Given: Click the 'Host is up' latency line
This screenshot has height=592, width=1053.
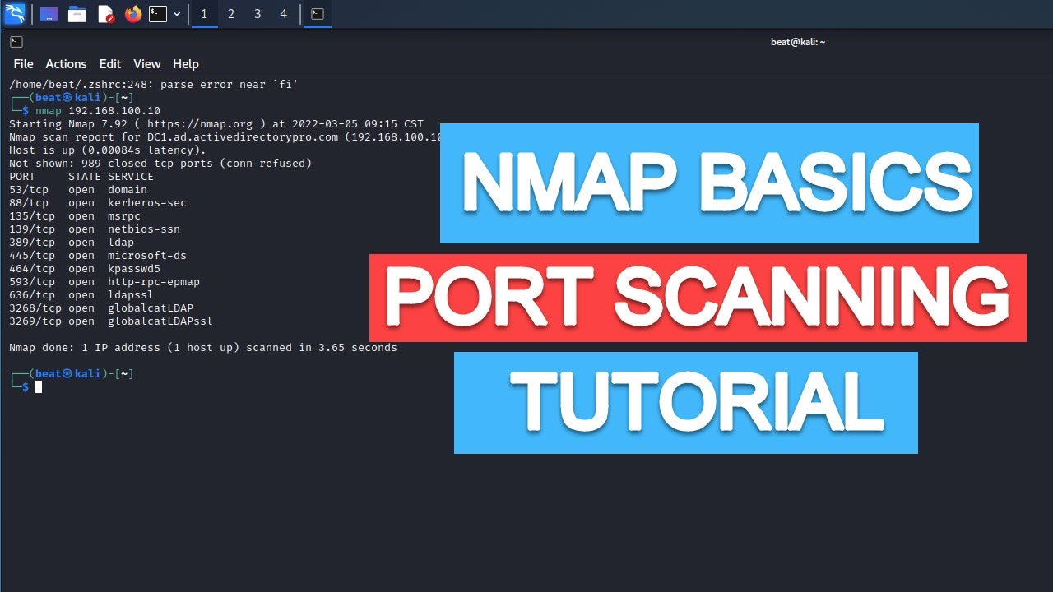Looking at the screenshot, I should pyautogui.click(x=108, y=150).
